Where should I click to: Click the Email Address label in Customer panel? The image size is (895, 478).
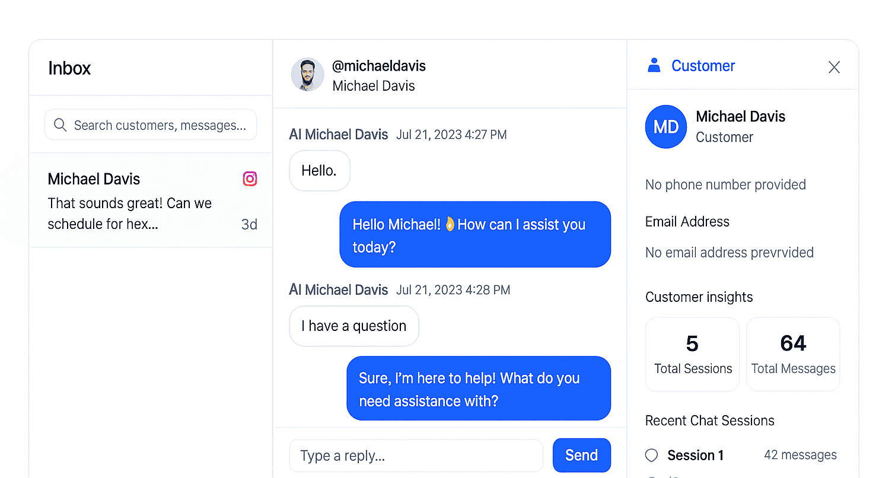(687, 221)
